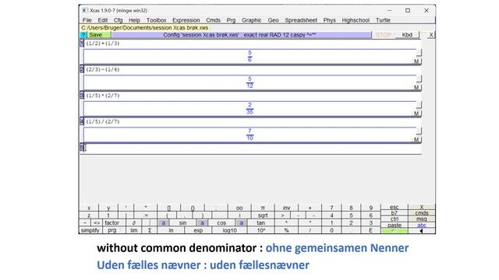Click the pi key
Screen dimensions: 499x280
click(x=263, y=208)
